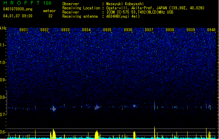Image resolution: width=219 pixels, height=139 pixels.
Task: Click the 1.1 kHz axis label
Action: coord(3,45)
